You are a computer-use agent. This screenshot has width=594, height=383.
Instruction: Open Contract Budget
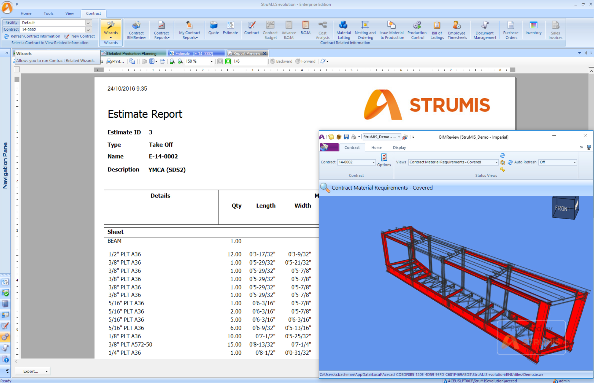click(270, 30)
